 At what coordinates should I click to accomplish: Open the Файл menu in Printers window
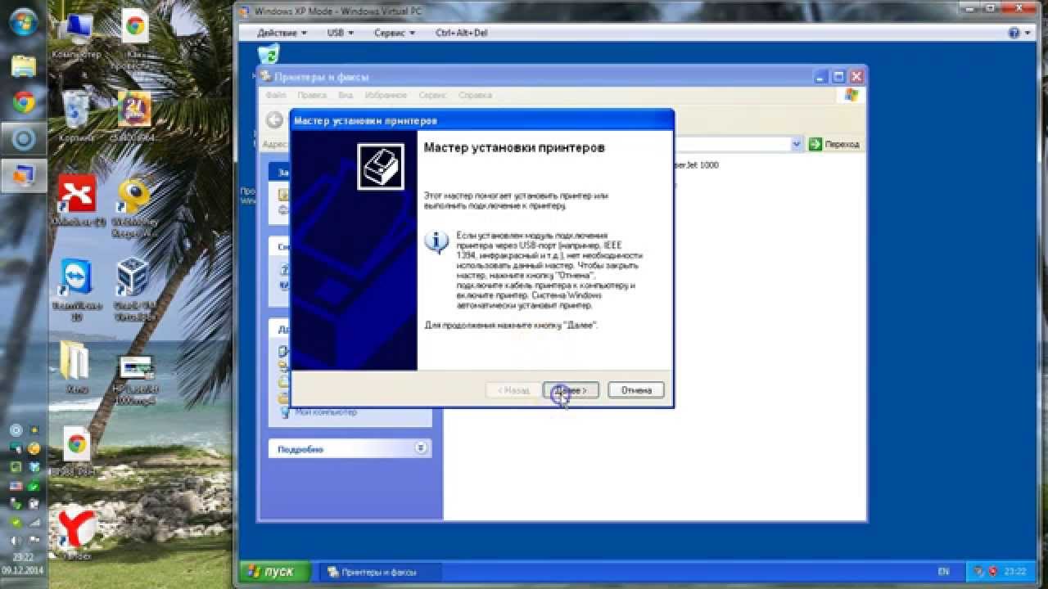(x=276, y=95)
